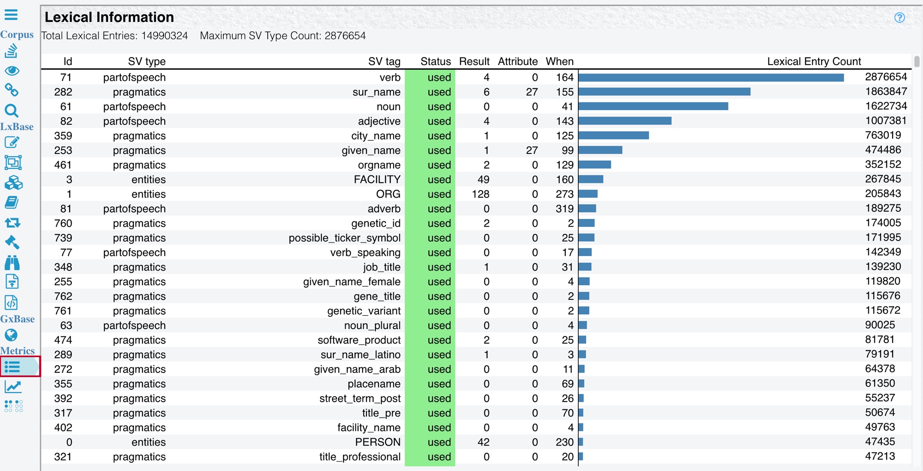
Task: Click the eye view icon in Corpus
Action: 12,71
